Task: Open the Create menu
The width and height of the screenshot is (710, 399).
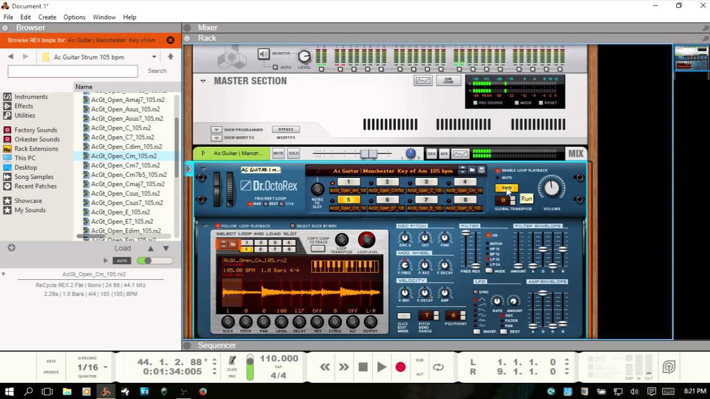Action: click(x=47, y=17)
